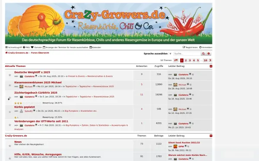Click star icon of Veränderungen der OTT-Werte topic
The height and width of the screenshot is (161, 259).
tap(10, 125)
